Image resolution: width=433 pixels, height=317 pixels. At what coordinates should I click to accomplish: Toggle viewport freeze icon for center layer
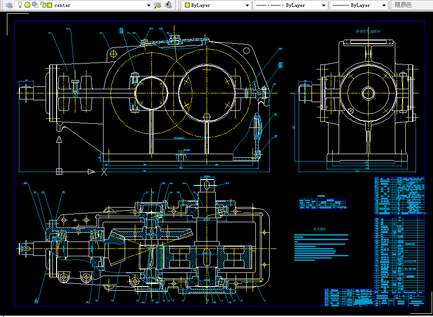pyautogui.click(x=35, y=5)
